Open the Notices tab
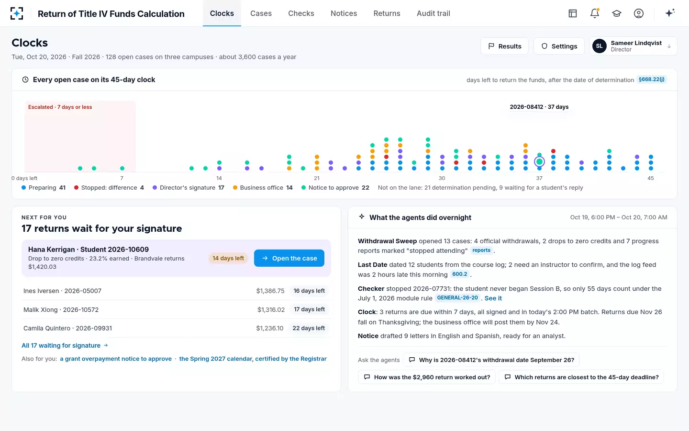The height and width of the screenshot is (431, 689). pos(344,13)
